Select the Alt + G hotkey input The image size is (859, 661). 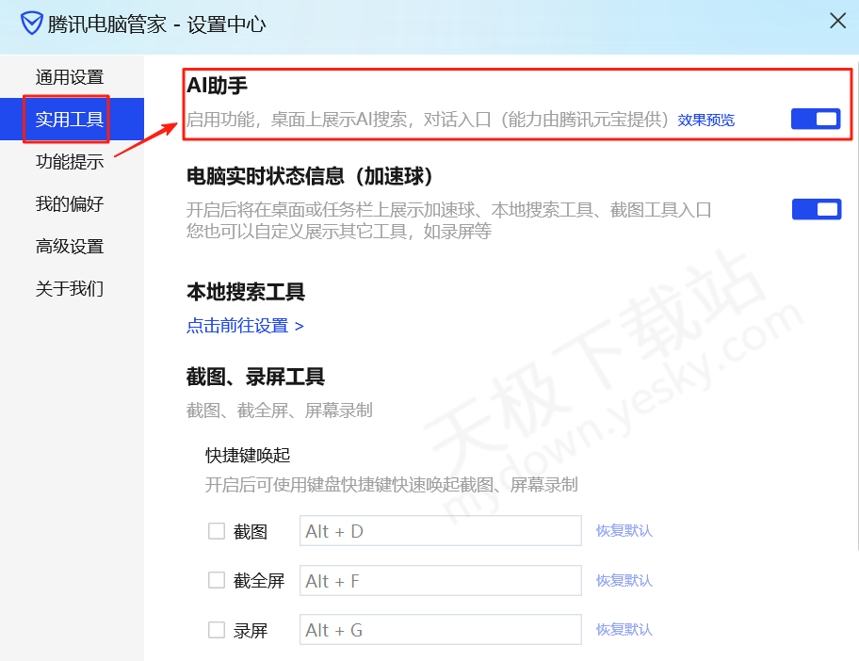point(440,630)
